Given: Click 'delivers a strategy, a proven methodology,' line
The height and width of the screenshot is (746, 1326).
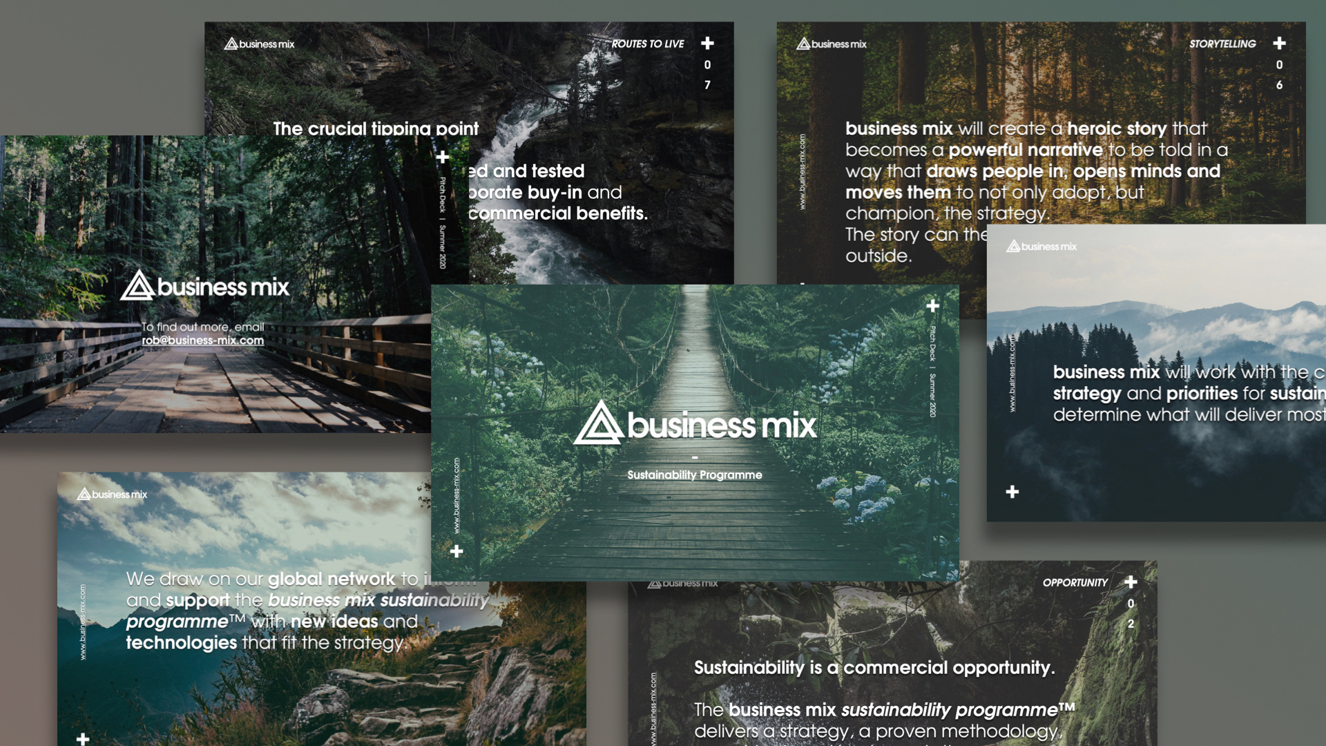Looking at the screenshot, I should pos(877,731).
